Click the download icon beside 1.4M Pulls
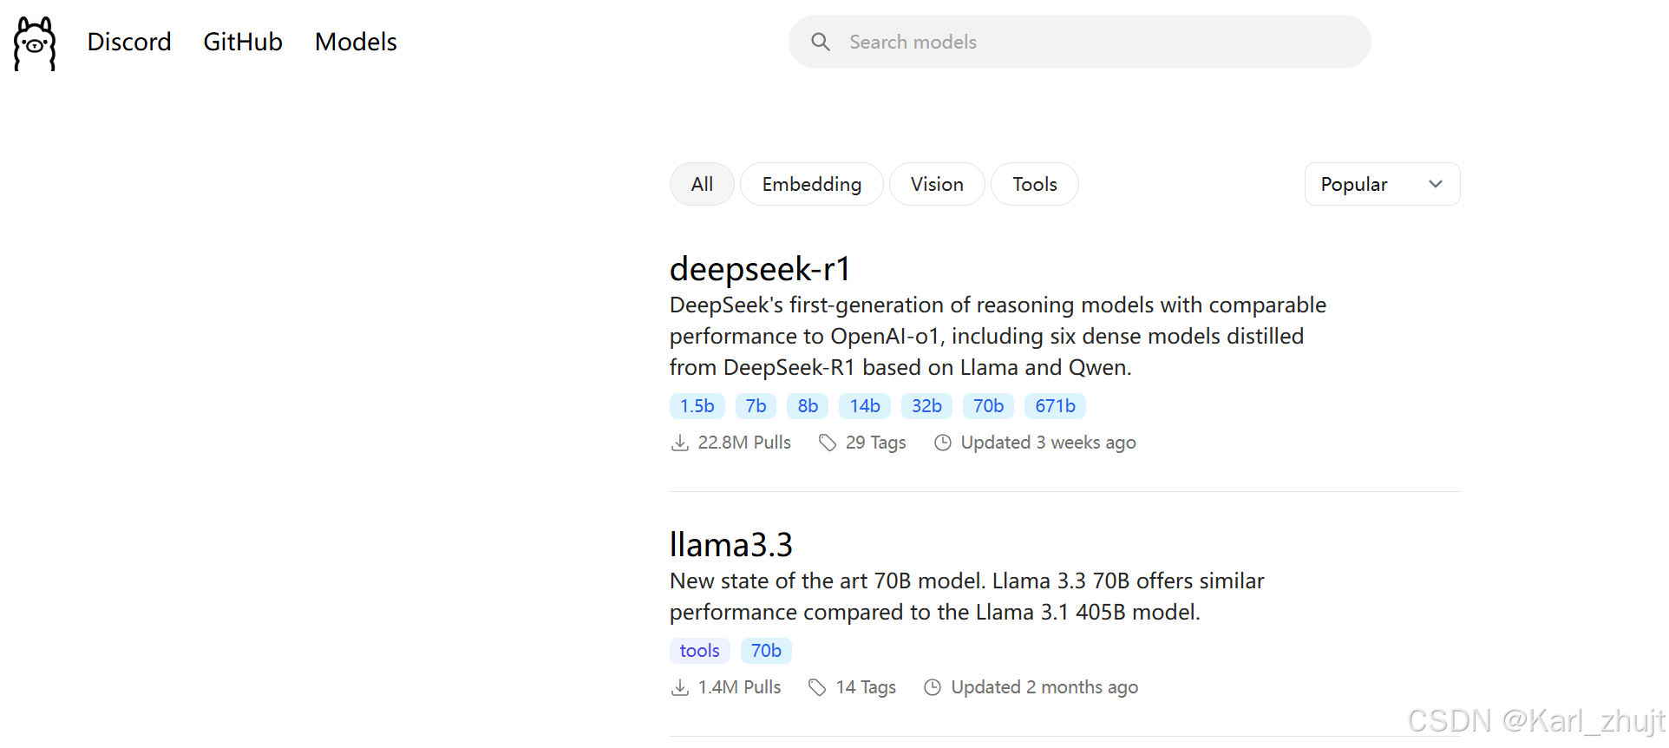This screenshot has width=1669, height=748. [680, 687]
